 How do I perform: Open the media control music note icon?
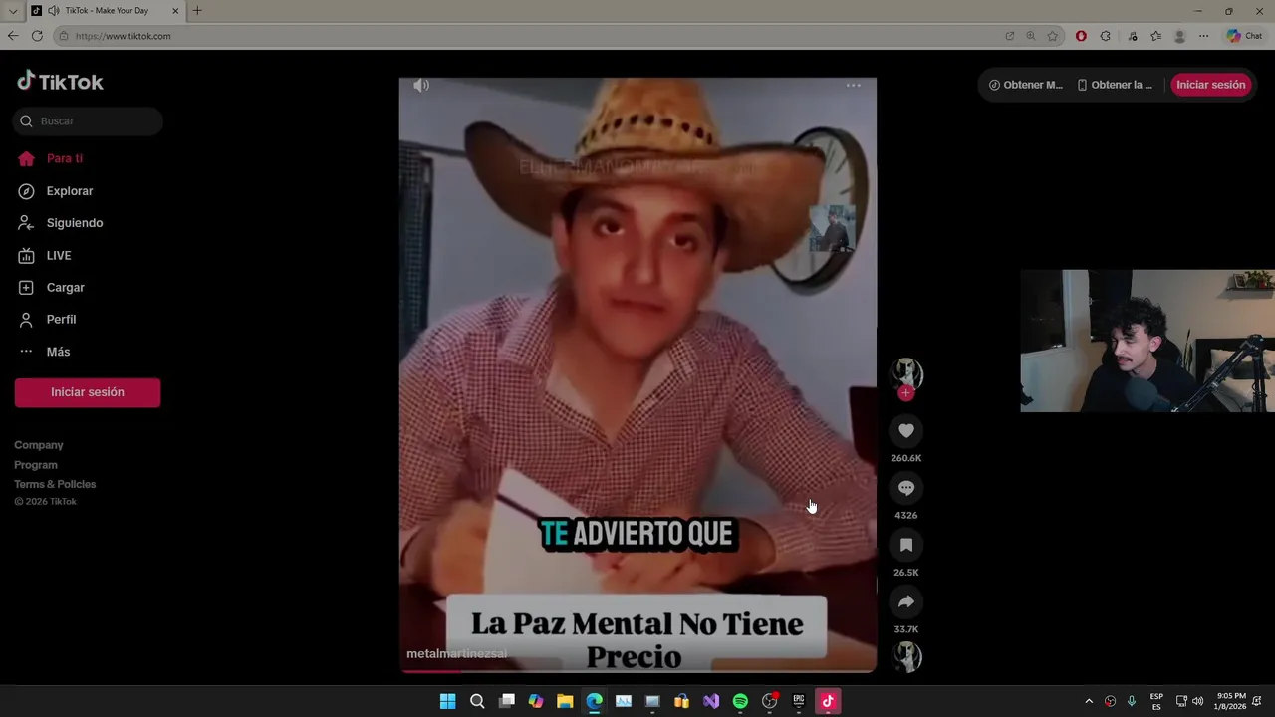tap(1133, 36)
